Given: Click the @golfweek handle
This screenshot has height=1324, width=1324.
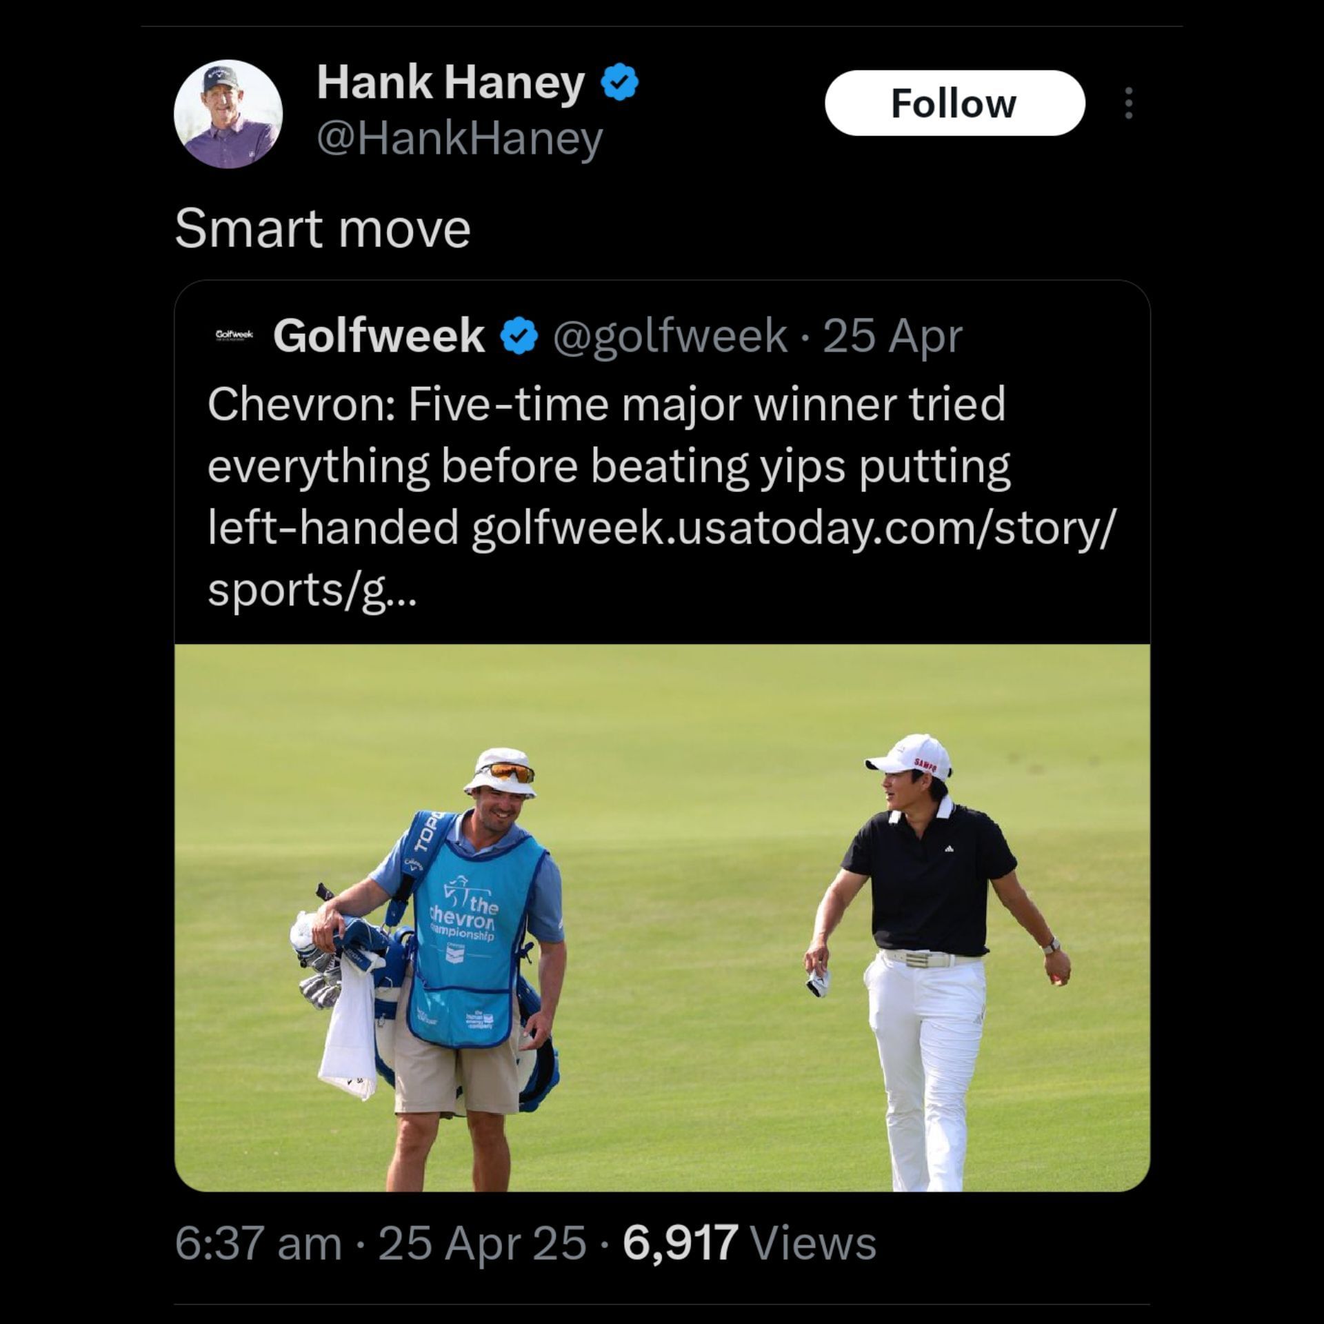Looking at the screenshot, I should pos(669,336).
